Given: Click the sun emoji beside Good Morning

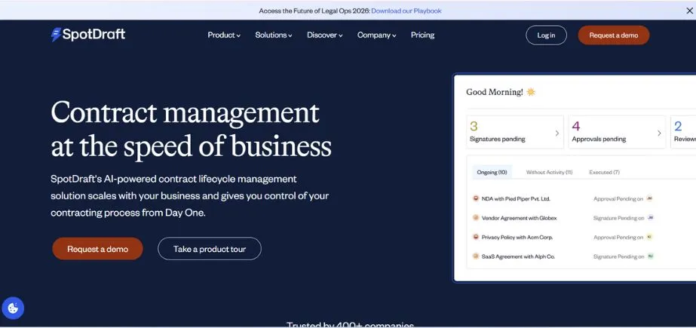Looking at the screenshot, I should tap(531, 92).
